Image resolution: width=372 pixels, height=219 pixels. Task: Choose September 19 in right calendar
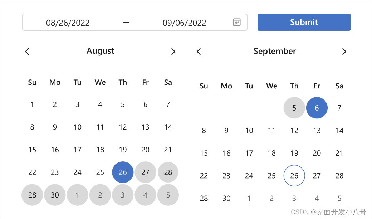tap(294, 153)
